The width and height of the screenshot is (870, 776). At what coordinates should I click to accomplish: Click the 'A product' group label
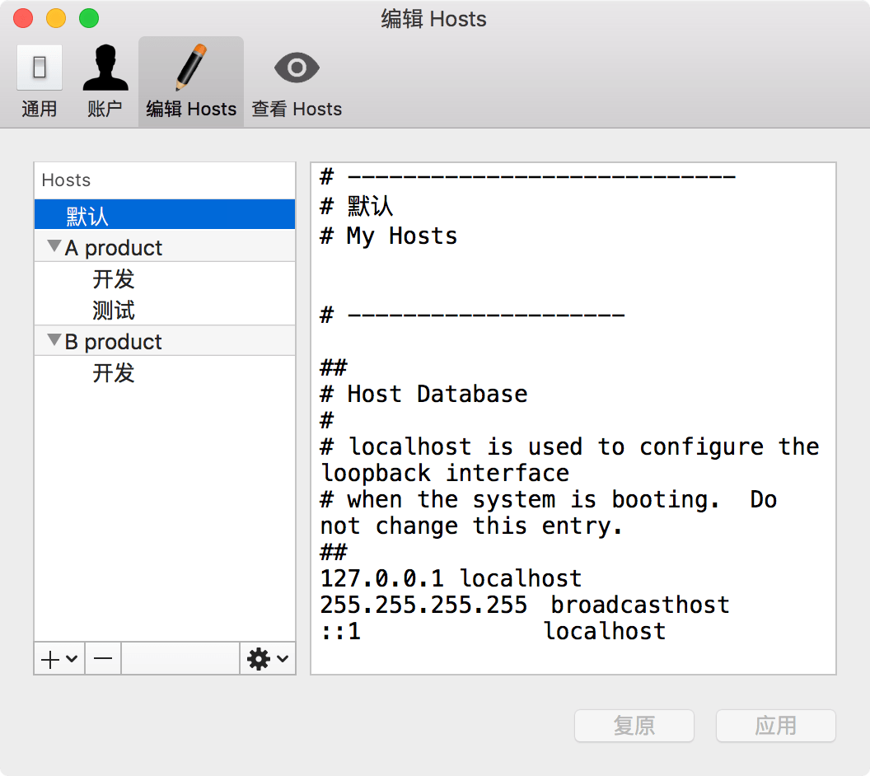[x=113, y=247]
